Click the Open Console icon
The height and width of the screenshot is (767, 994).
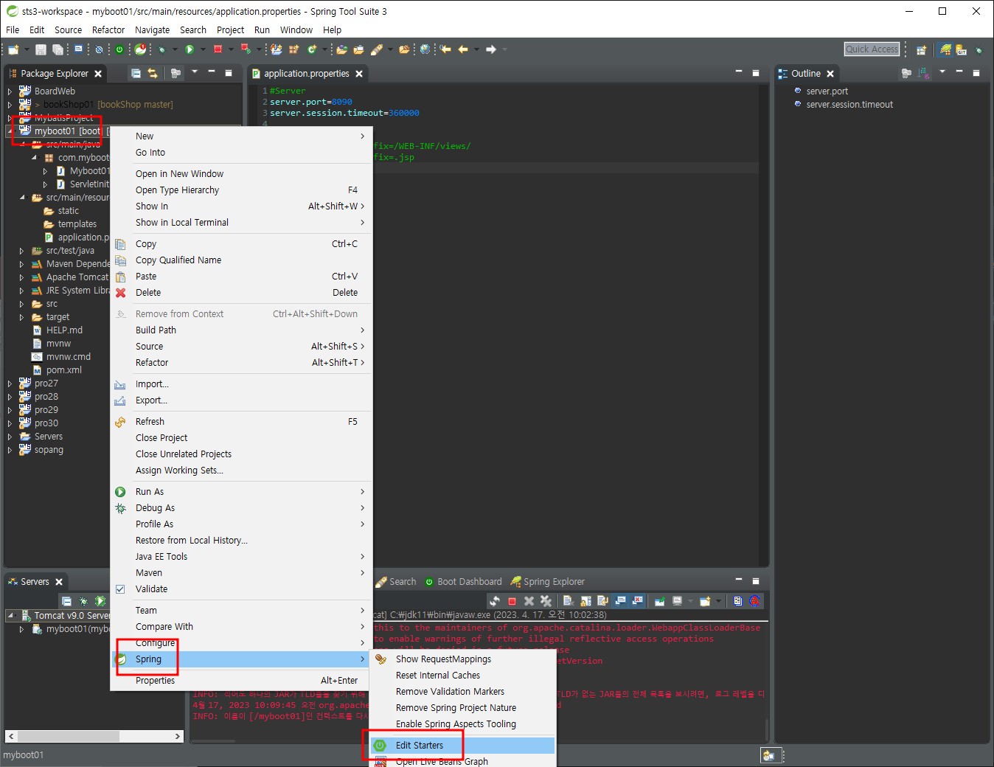click(x=705, y=601)
